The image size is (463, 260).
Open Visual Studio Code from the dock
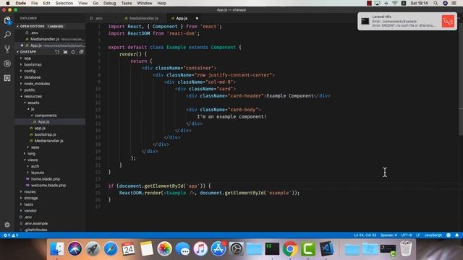(326, 248)
